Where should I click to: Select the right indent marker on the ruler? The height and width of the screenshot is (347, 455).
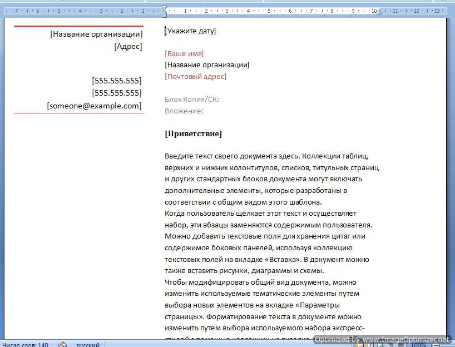pos(379,13)
